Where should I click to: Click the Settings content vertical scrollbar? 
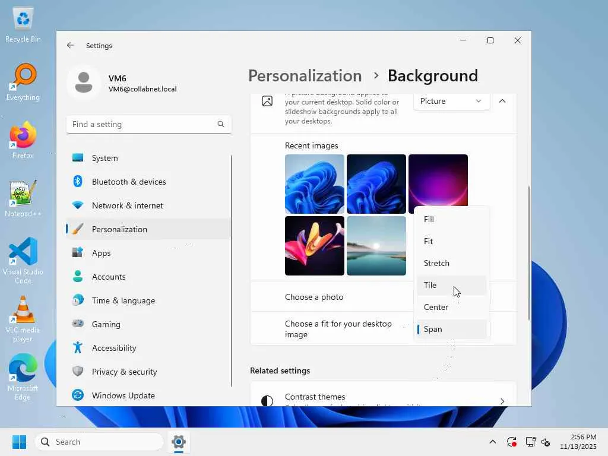(529, 253)
